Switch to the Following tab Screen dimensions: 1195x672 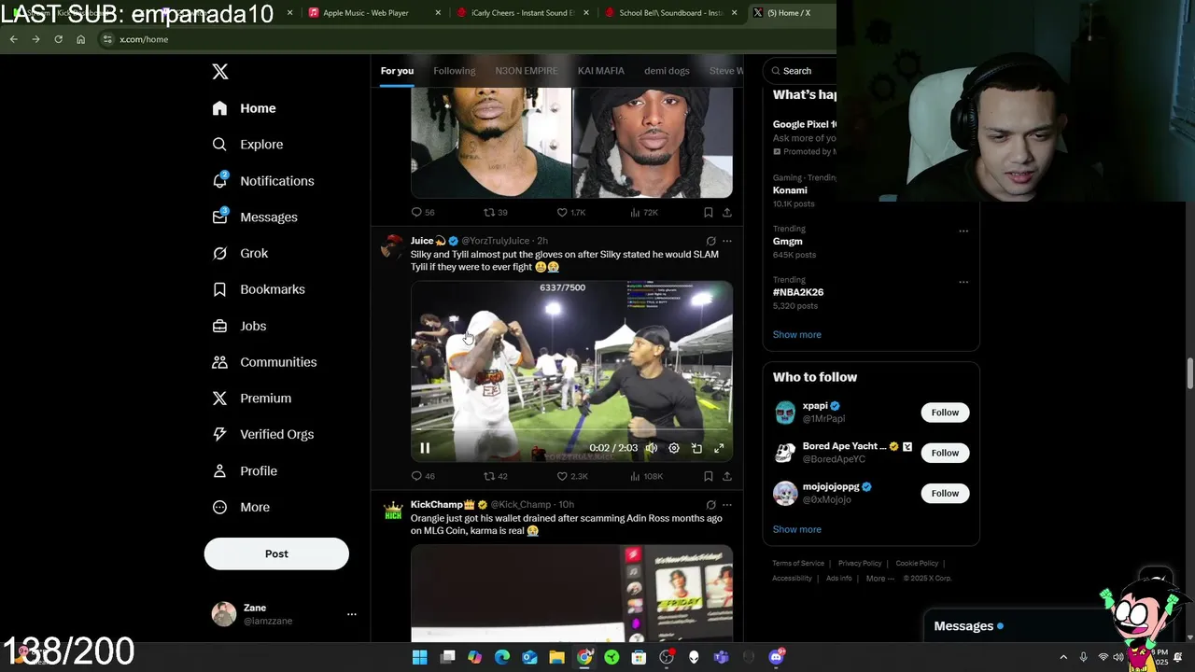coord(455,71)
